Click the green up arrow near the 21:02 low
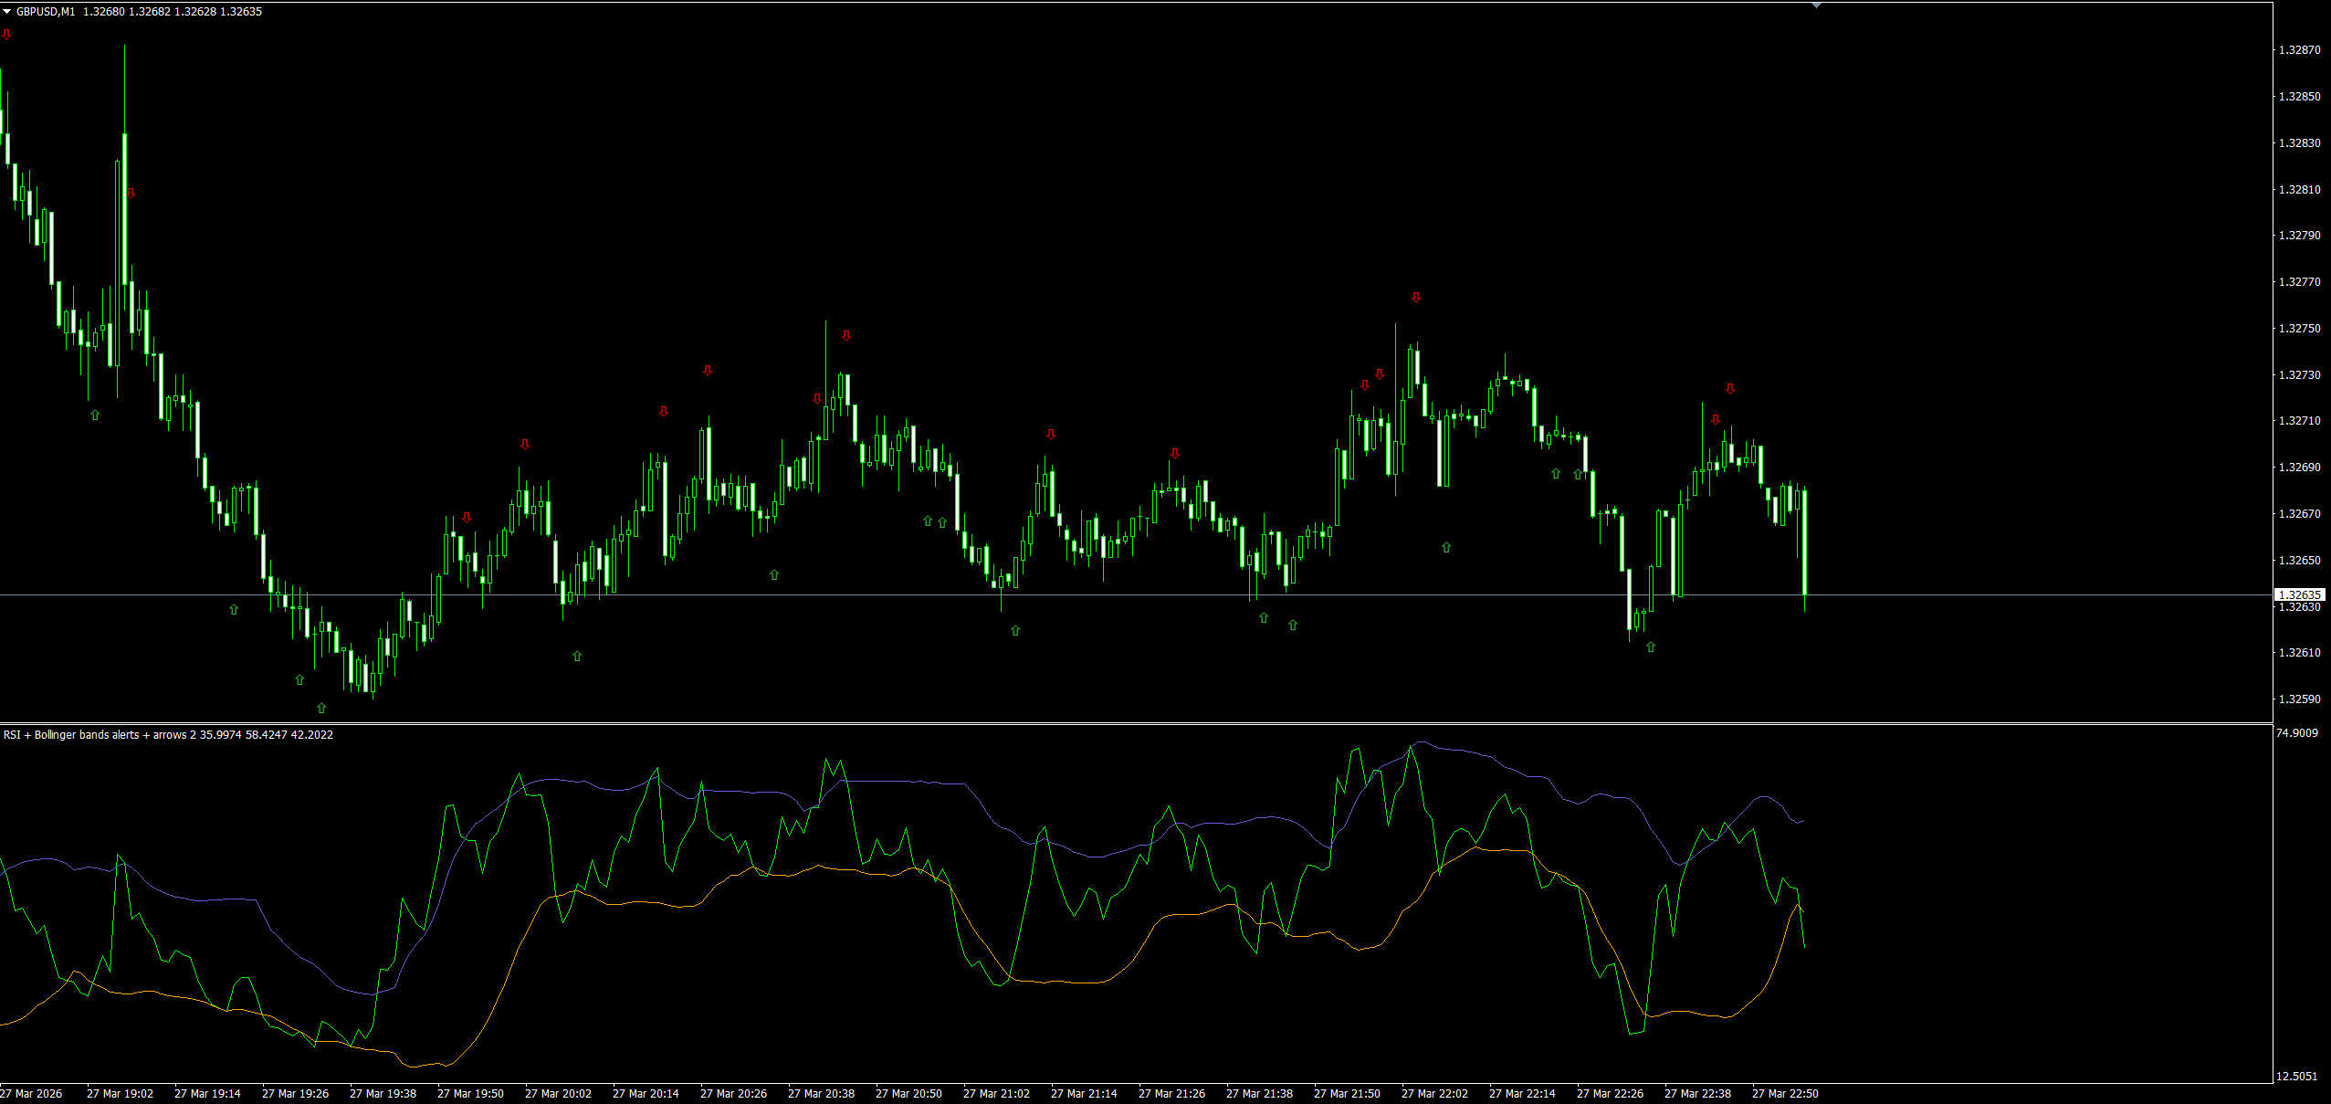Viewport: 2331px width, 1104px height. coord(1013,630)
